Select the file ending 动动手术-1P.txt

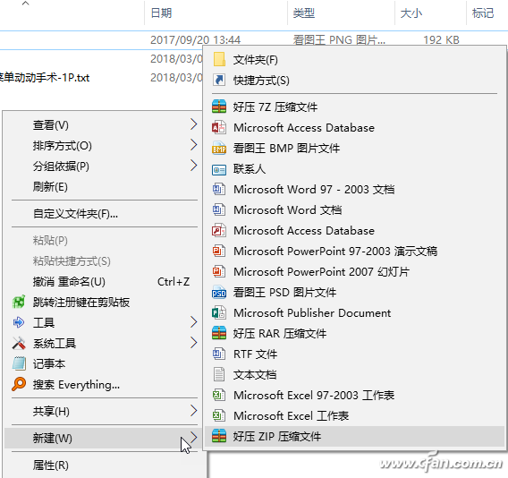45,78
